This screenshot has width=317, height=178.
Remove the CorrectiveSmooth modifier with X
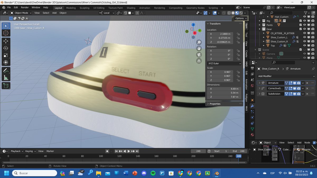pos(307,88)
